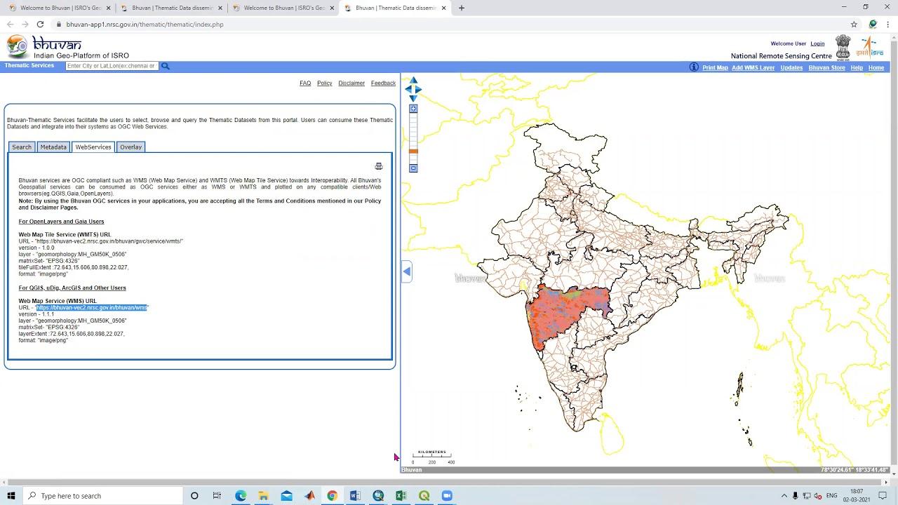This screenshot has width=898, height=505.
Task: Open the Overlay tab
Action: pyautogui.click(x=130, y=147)
